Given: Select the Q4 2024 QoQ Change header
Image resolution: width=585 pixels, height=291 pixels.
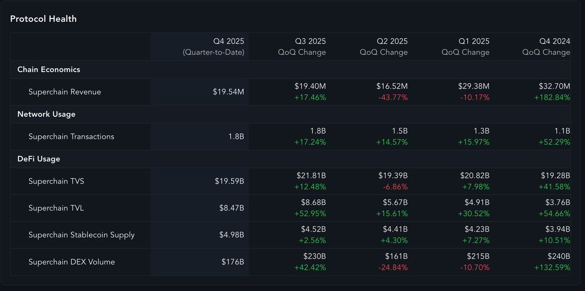Looking at the screenshot, I should 546,47.
